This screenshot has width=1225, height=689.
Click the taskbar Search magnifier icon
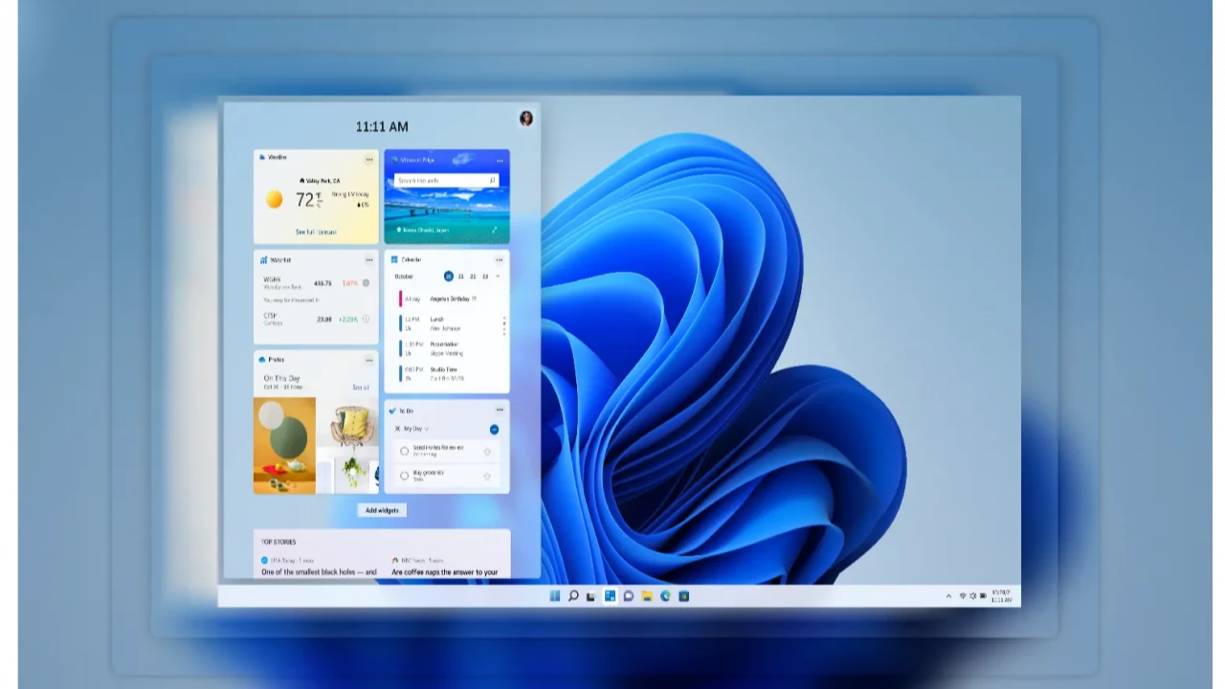pos(573,596)
